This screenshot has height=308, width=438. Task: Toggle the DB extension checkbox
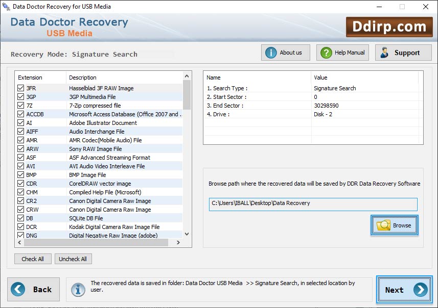click(x=20, y=218)
